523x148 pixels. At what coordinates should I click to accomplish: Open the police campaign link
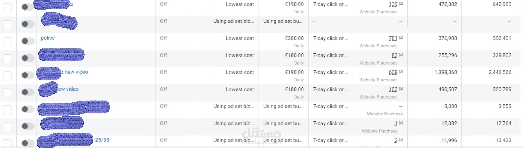[48, 38]
